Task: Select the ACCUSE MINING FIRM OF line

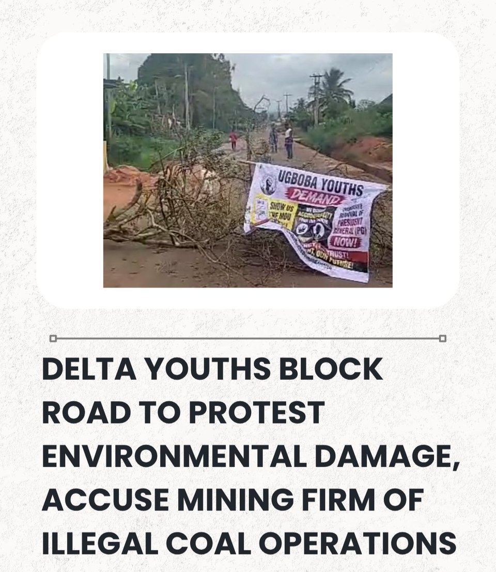Action: pyautogui.click(x=233, y=500)
